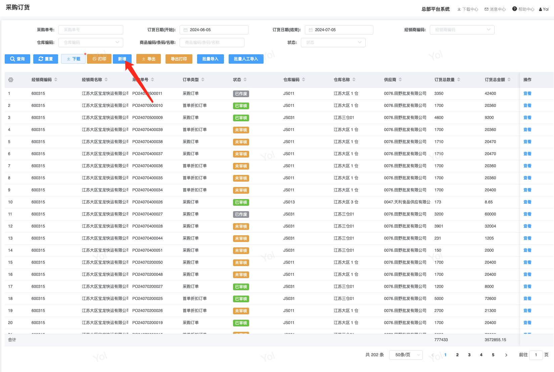This screenshot has height=372, width=554.
Task: Click the Yol user profile icon
Action: tap(541, 9)
